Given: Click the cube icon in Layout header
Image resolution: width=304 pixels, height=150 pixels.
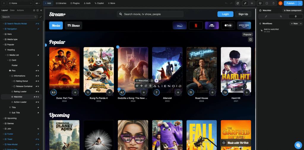Looking at the screenshot, I should pos(34,10).
